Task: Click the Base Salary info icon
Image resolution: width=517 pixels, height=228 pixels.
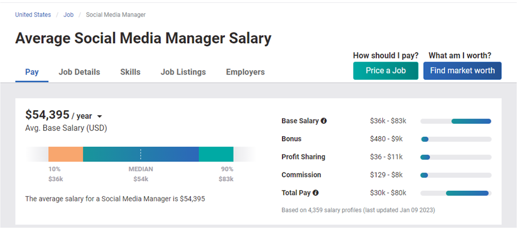Action: tap(323, 121)
